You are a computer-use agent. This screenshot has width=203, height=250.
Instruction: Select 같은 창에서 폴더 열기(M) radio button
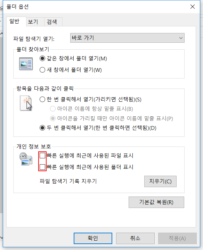click(x=42, y=58)
